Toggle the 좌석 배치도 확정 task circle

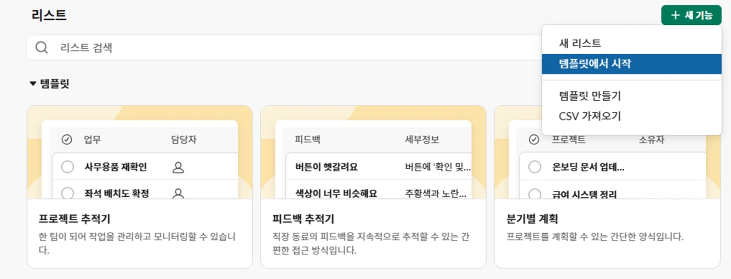click(68, 193)
